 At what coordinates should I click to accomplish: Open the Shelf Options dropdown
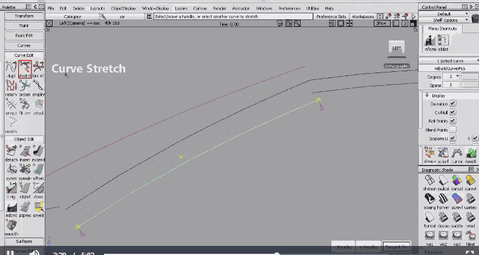click(x=443, y=20)
